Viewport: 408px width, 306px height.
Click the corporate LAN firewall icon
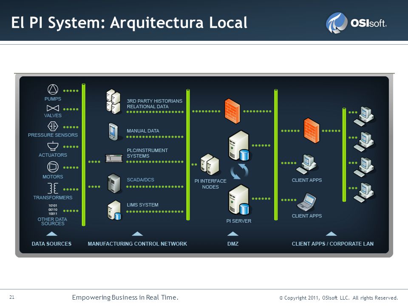pyautogui.click(x=312, y=130)
